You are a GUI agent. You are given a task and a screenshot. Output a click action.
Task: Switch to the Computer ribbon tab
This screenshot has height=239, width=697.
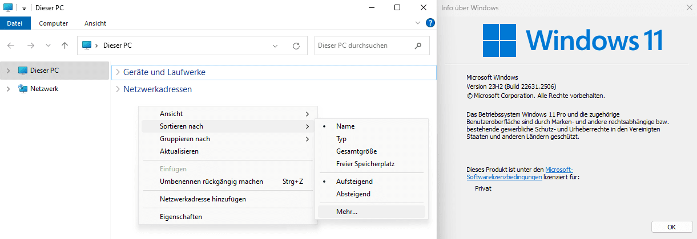(54, 23)
